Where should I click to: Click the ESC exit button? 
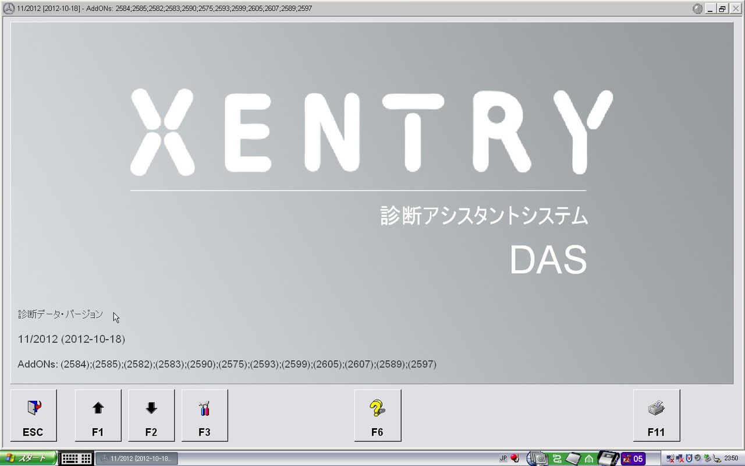pos(33,415)
